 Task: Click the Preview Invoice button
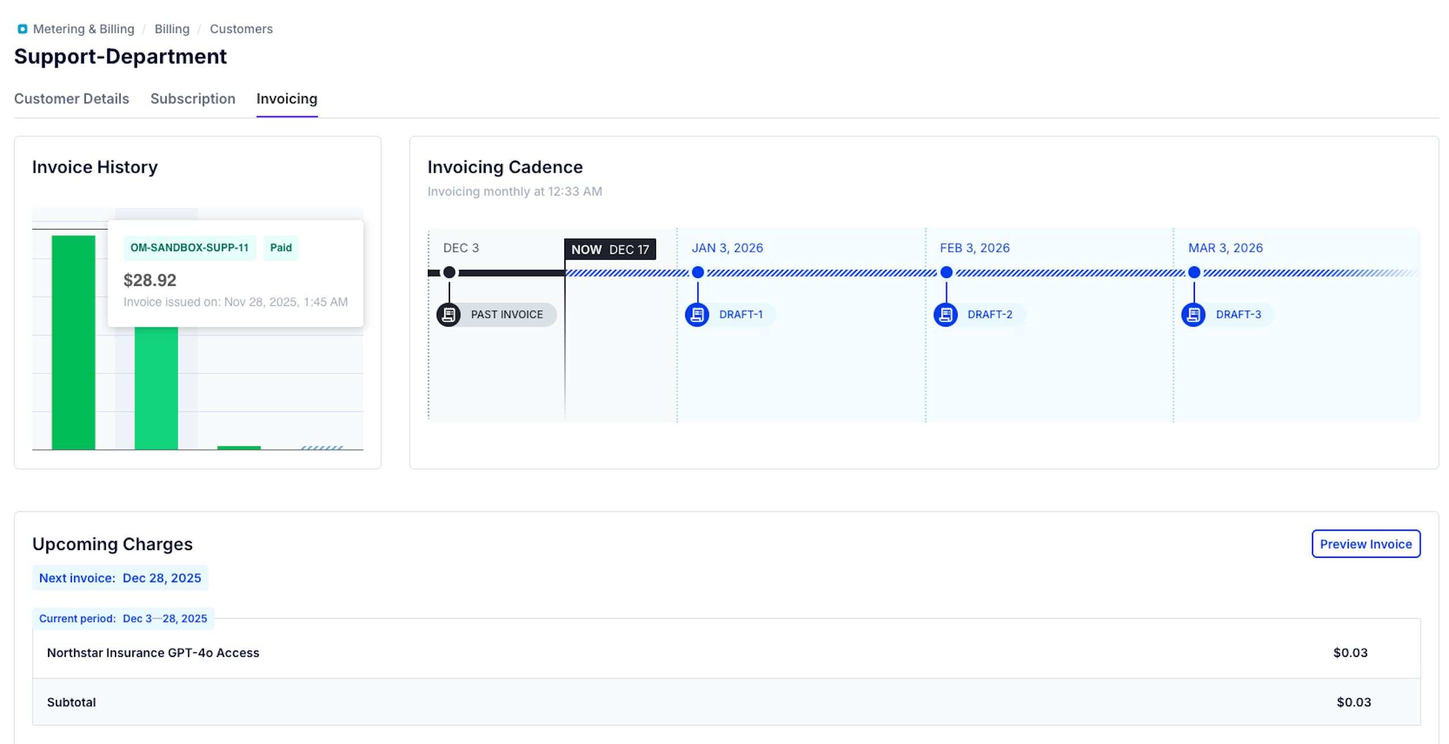(x=1365, y=544)
